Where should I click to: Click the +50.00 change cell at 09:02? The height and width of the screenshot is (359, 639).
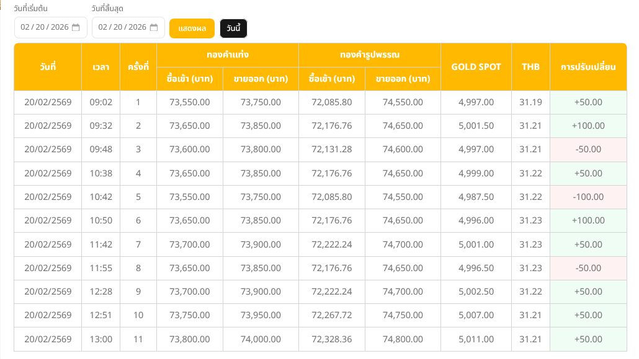[x=588, y=102]
